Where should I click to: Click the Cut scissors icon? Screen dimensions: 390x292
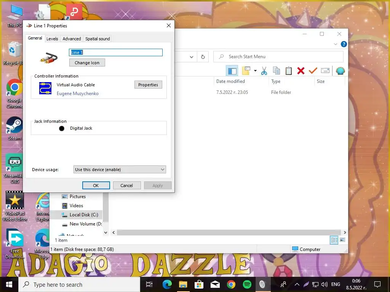coord(264,71)
